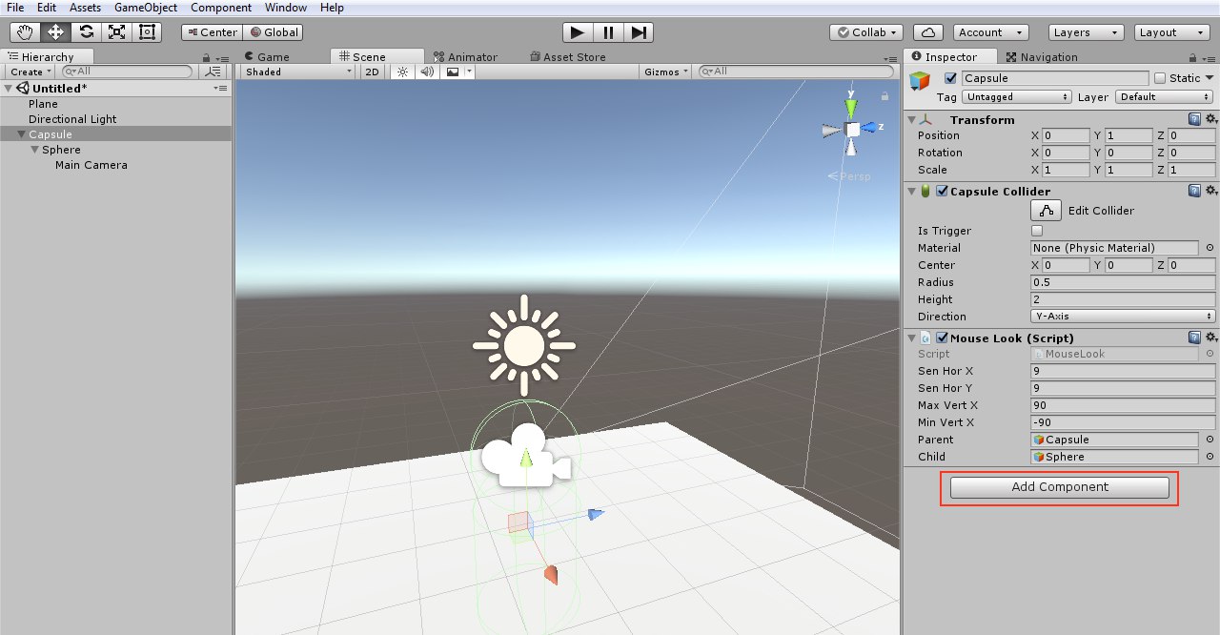Switch to the Game tab
The image size is (1220, 635).
pos(267,56)
